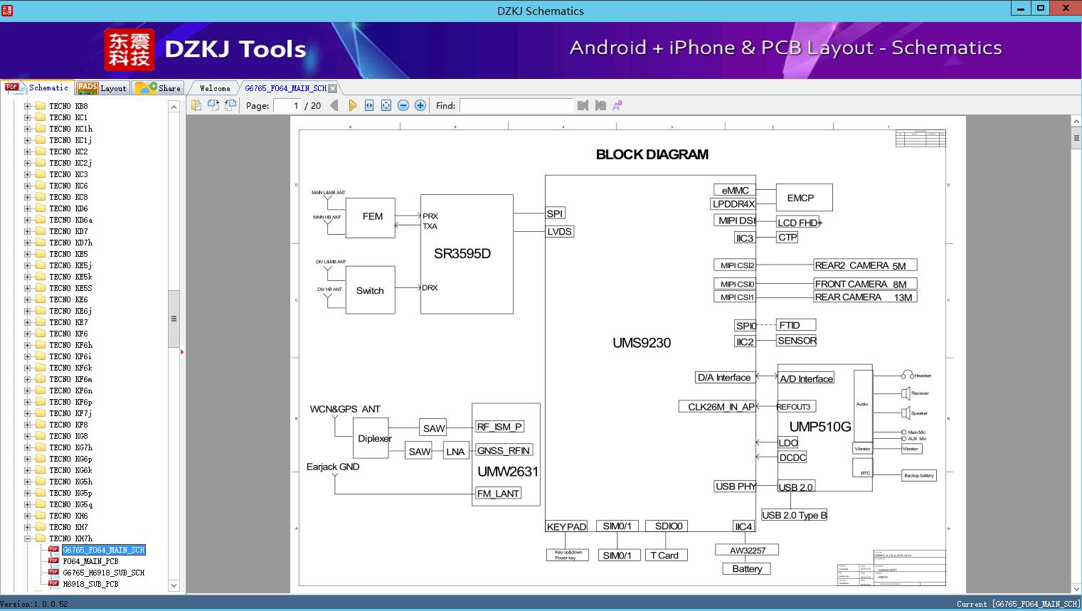Click the Find text field
Screen dimensions: 1082x611
coord(516,105)
